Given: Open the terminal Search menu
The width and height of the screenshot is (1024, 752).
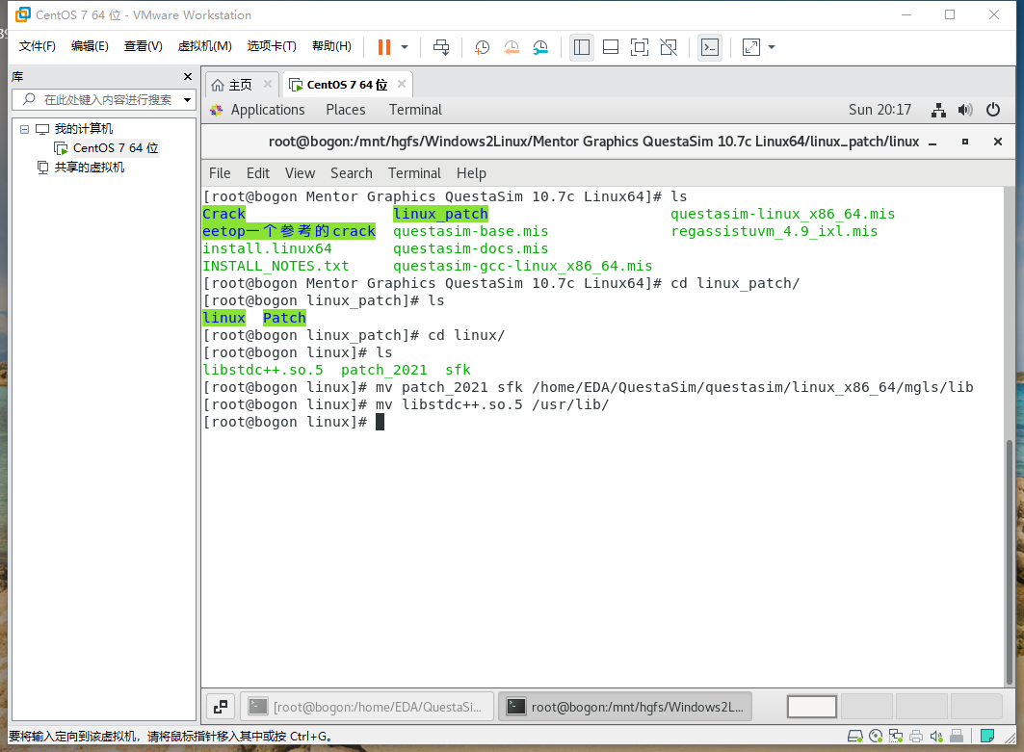Looking at the screenshot, I should [x=352, y=173].
